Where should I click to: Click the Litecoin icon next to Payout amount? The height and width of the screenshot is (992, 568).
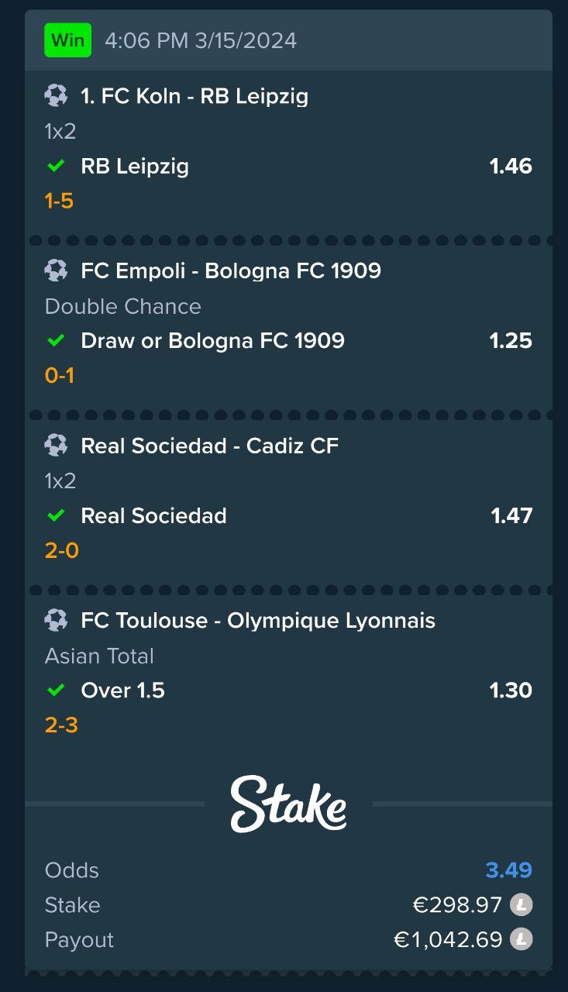pyautogui.click(x=522, y=939)
